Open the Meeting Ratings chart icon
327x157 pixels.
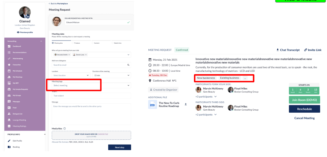point(9,126)
